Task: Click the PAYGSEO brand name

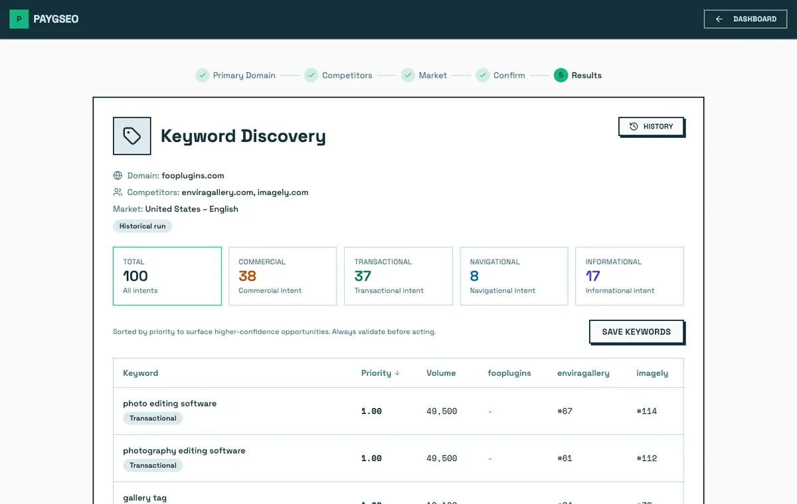Action: point(56,19)
